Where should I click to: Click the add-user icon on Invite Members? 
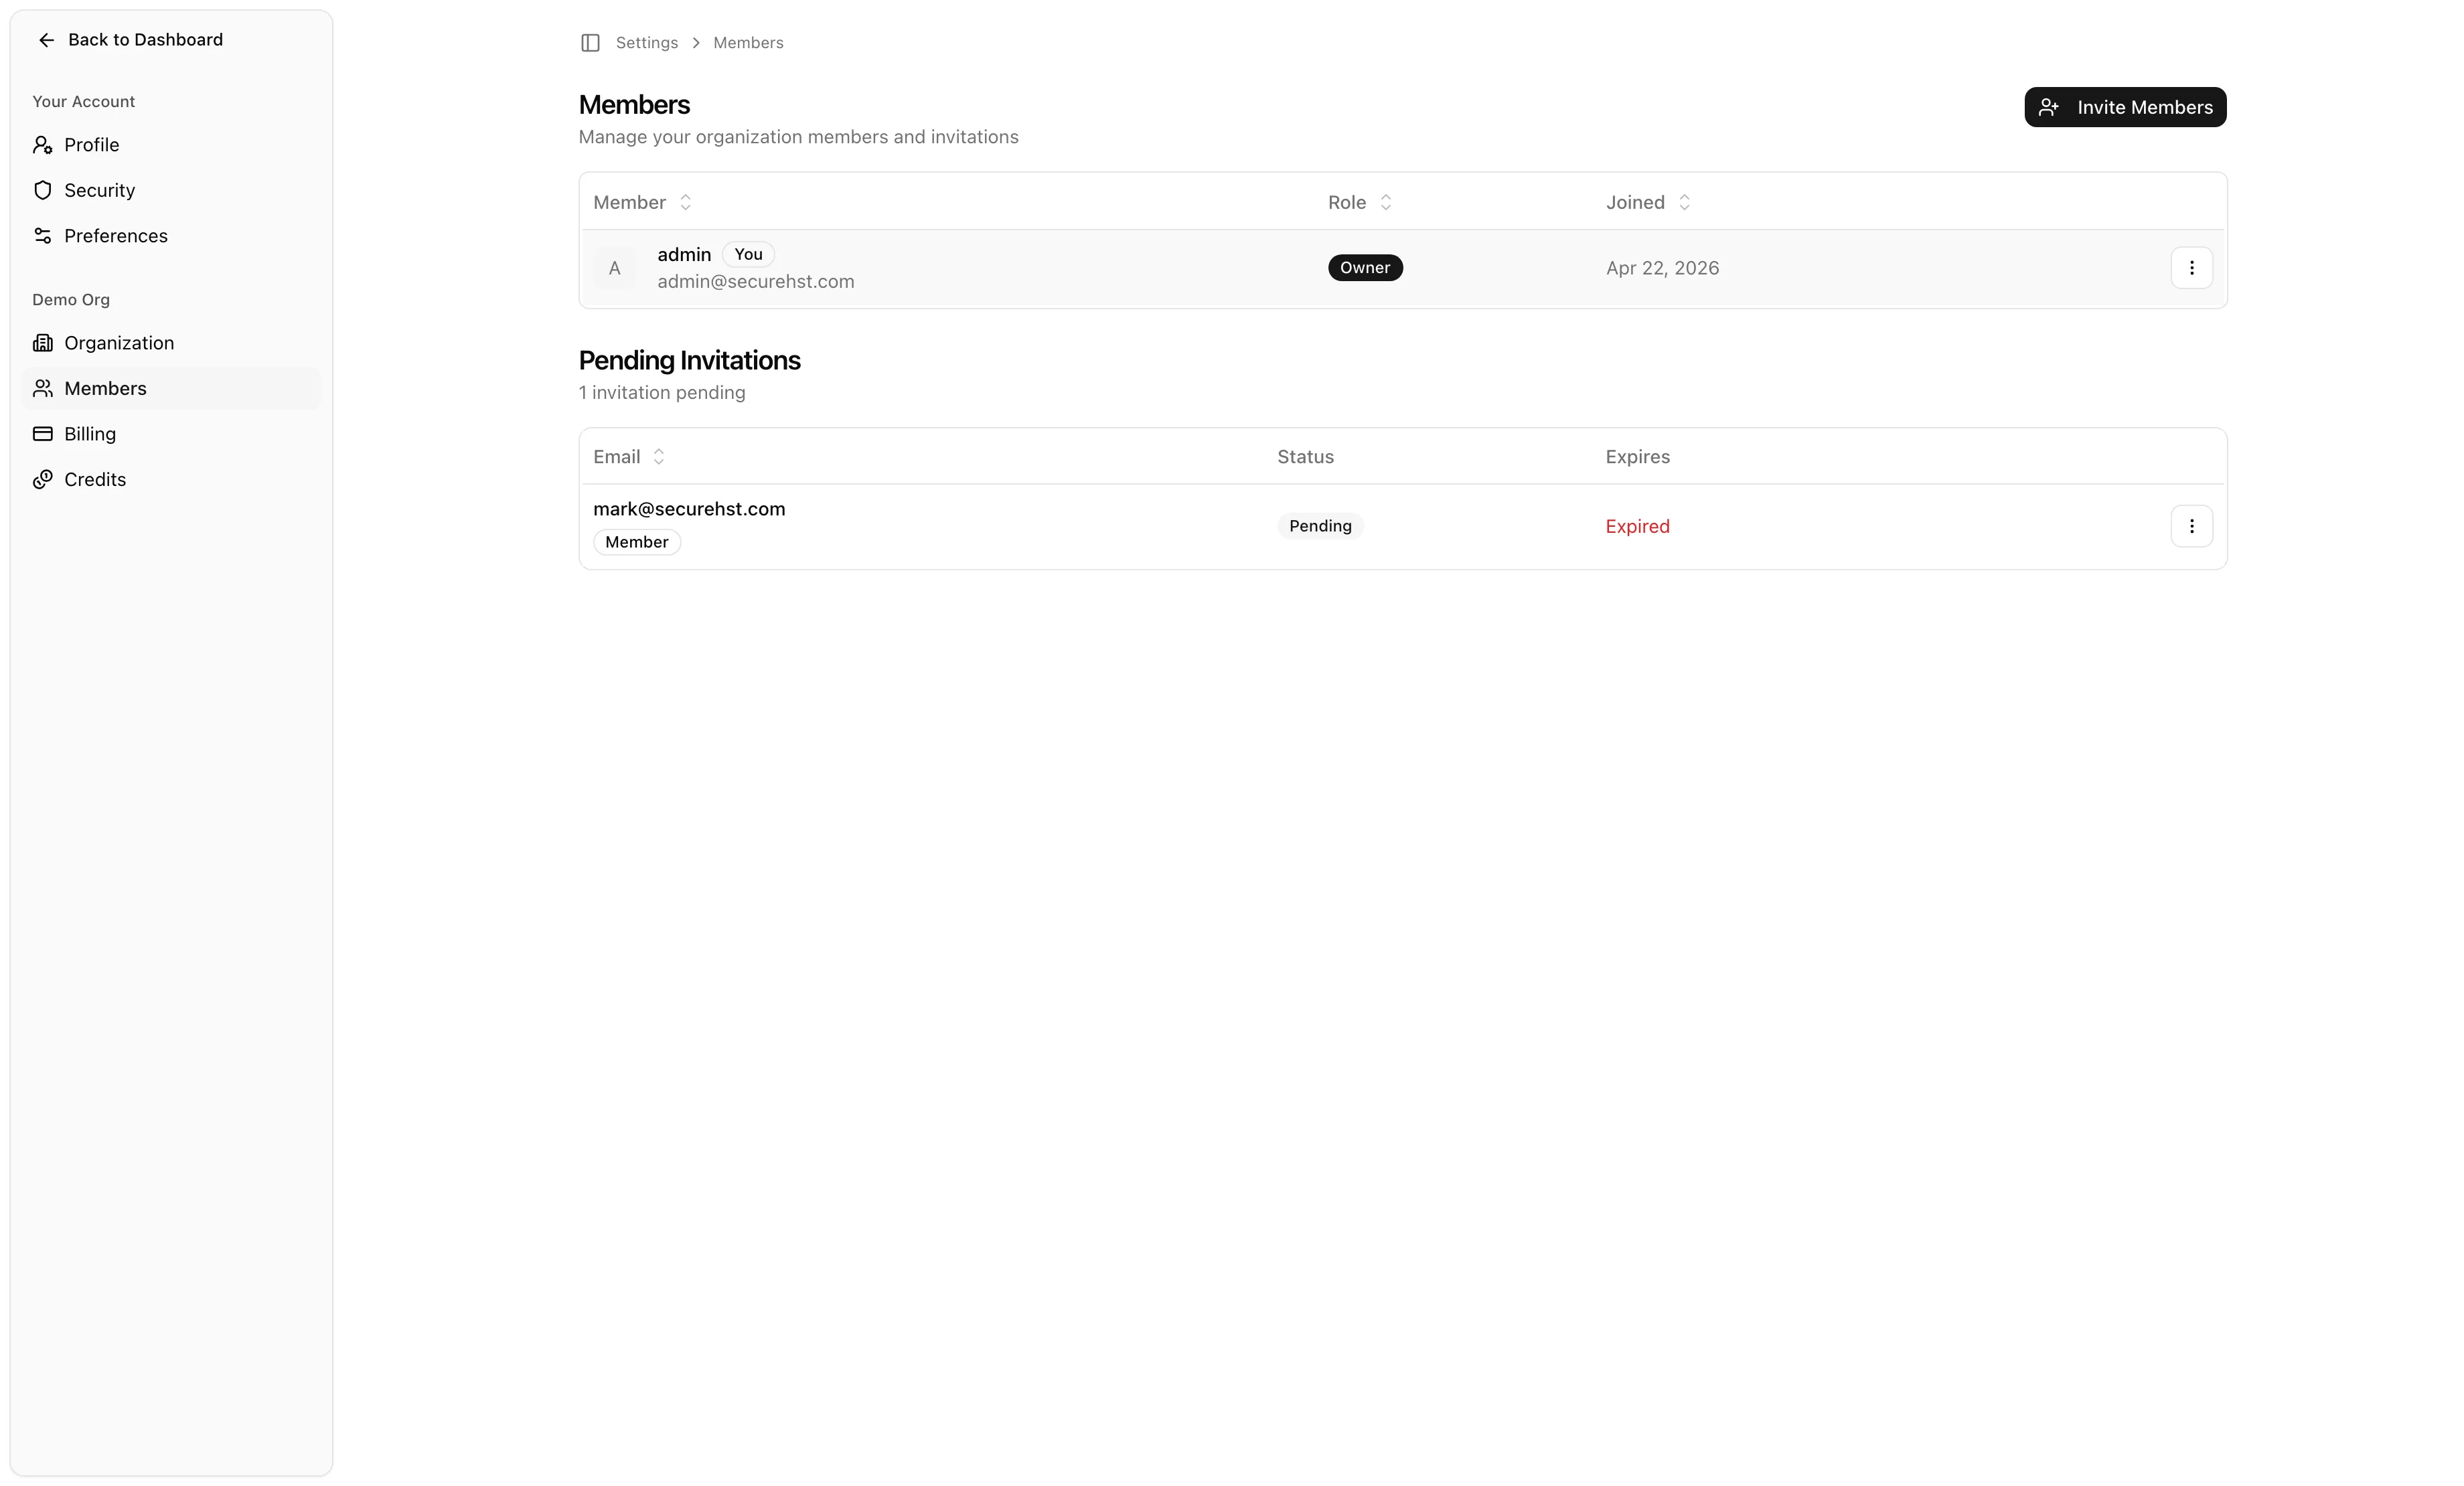2048,107
